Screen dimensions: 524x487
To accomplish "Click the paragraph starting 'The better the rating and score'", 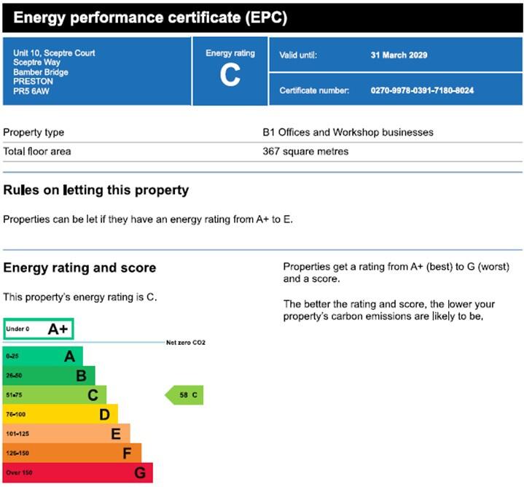I will (x=389, y=310).
